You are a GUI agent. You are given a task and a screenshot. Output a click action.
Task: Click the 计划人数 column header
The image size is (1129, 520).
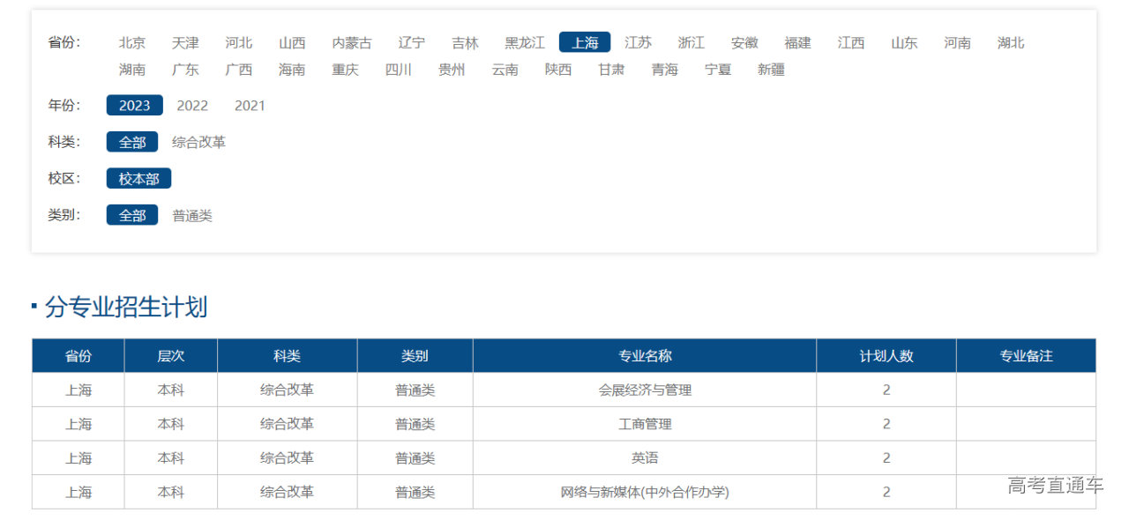886,356
